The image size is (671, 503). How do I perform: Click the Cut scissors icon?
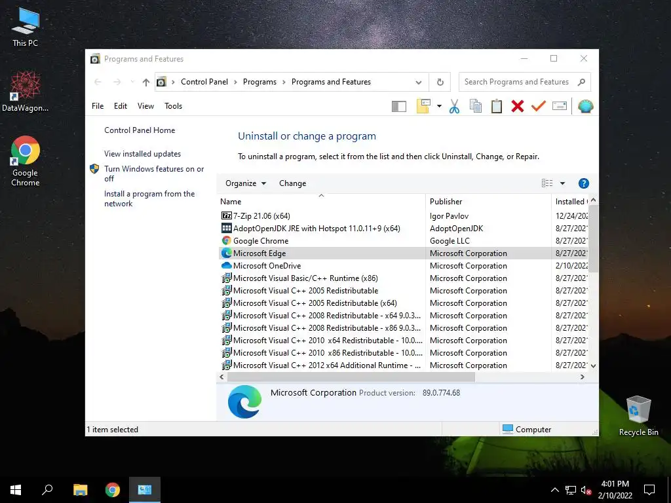pos(455,106)
